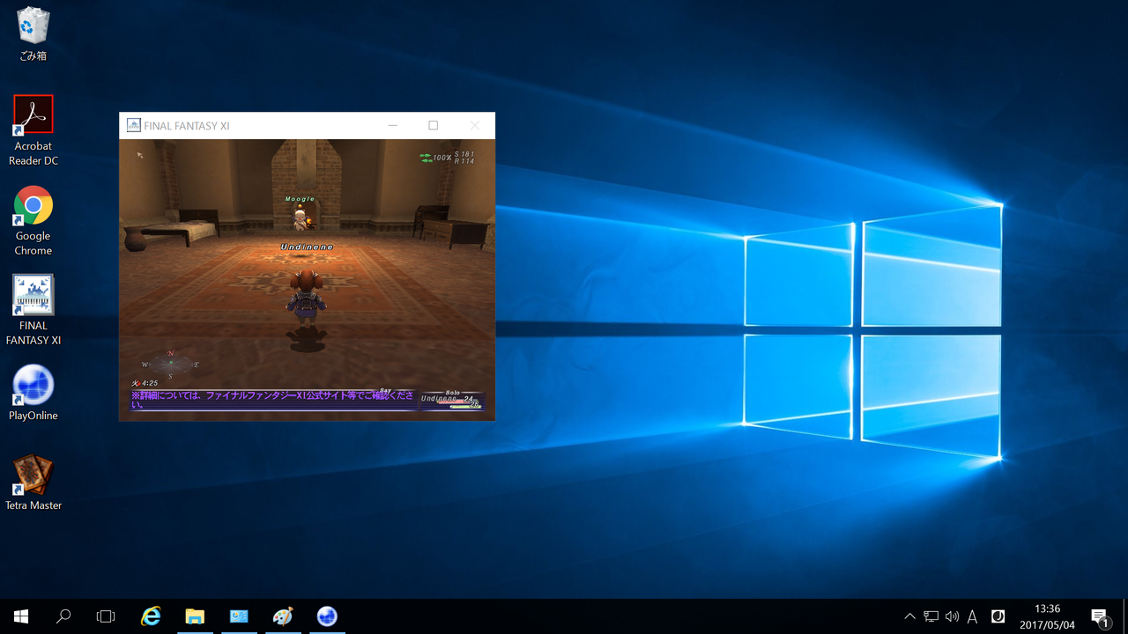1128x634 pixels.
Task: Click the in-game compass
Action: [170, 363]
